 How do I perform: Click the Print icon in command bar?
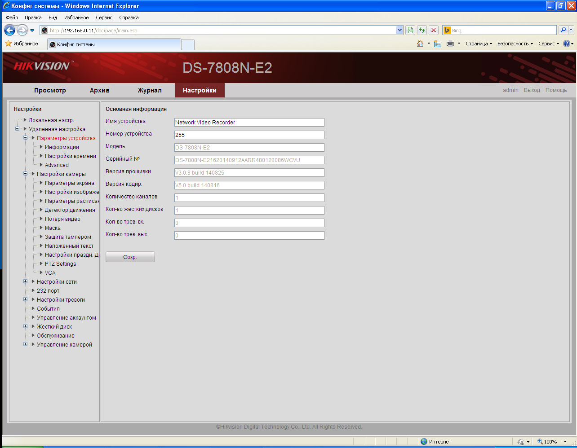tap(450, 44)
